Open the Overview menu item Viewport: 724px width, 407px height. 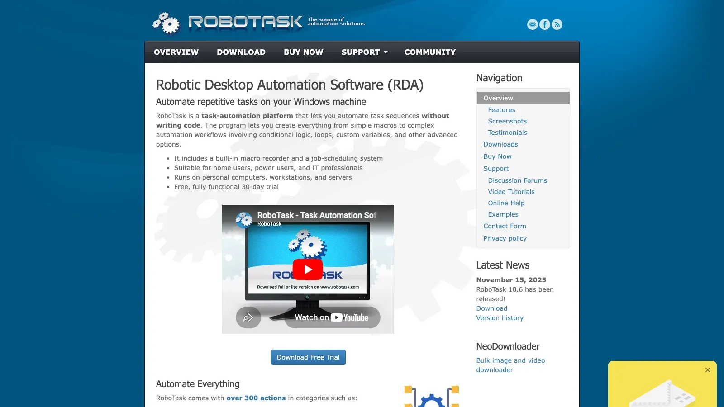tap(176, 52)
